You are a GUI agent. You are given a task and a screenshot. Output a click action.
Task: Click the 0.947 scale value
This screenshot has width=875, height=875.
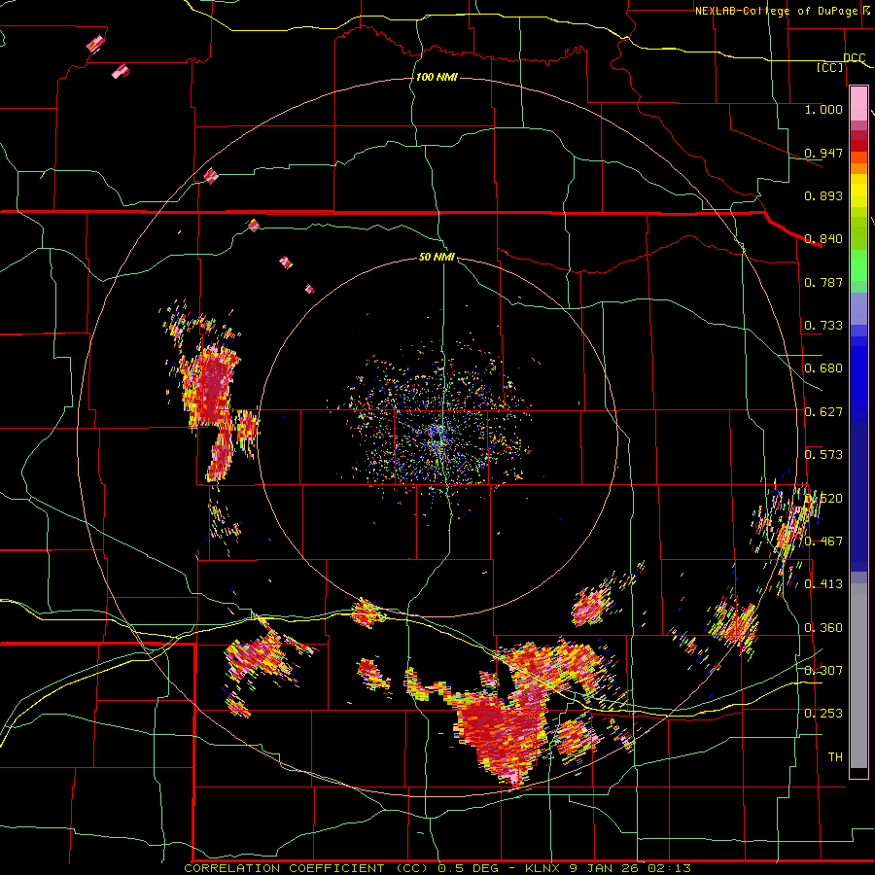[823, 153]
